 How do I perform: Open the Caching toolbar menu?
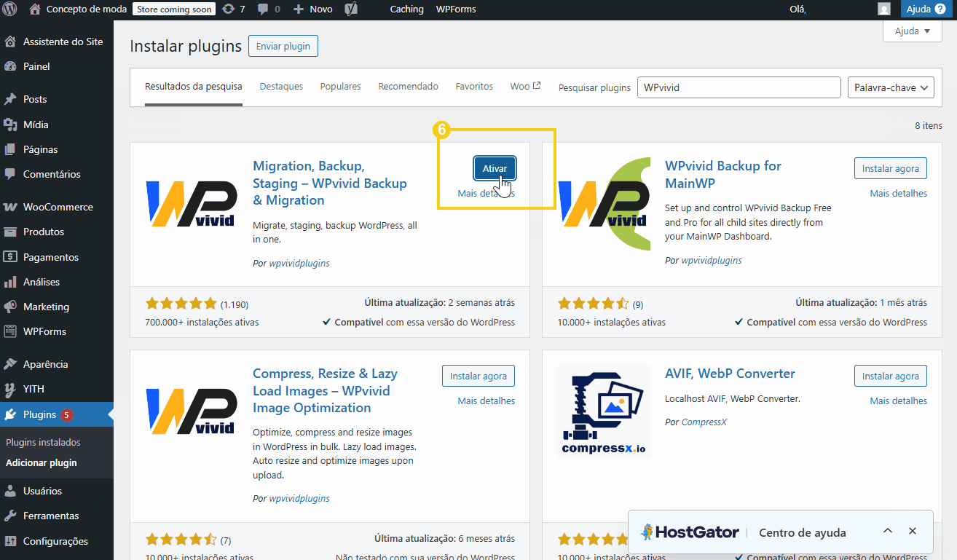tap(406, 9)
